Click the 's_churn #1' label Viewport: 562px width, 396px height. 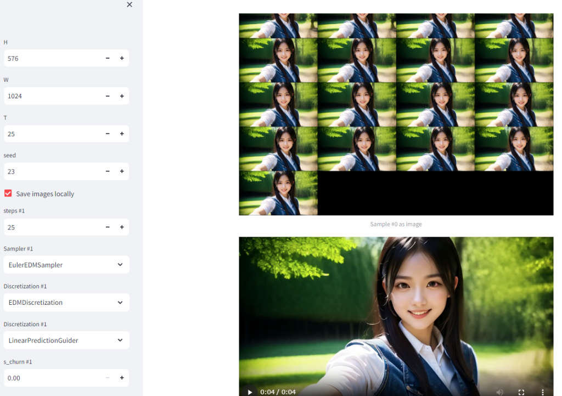(x=18, y=362)
